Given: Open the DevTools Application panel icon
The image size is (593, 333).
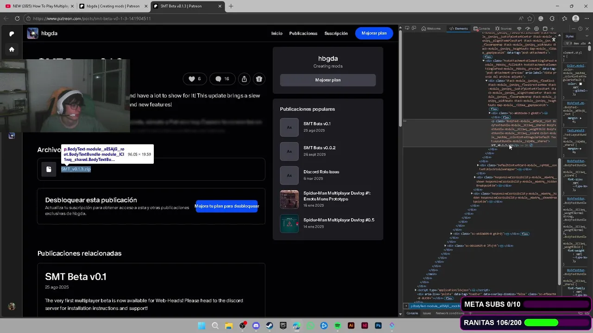Looking at the screenshot, I should coord(545,29).
